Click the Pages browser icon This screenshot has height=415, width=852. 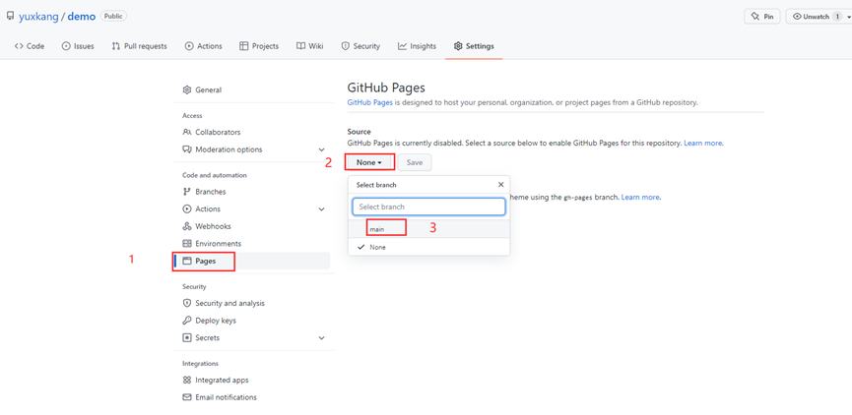[187, 261]
